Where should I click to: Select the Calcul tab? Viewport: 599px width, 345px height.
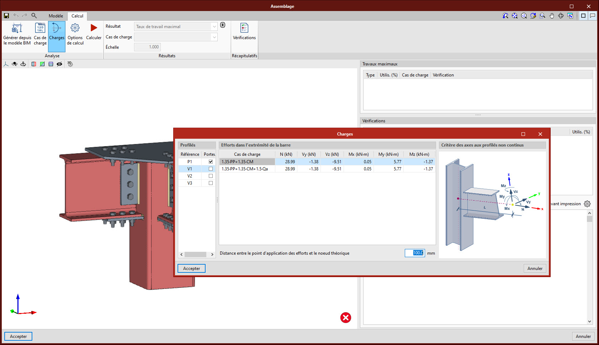coord(77,16)
